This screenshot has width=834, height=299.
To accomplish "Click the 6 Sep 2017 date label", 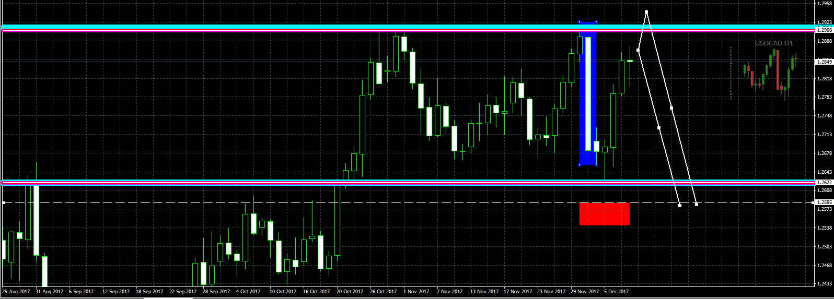I will point(81,292).
